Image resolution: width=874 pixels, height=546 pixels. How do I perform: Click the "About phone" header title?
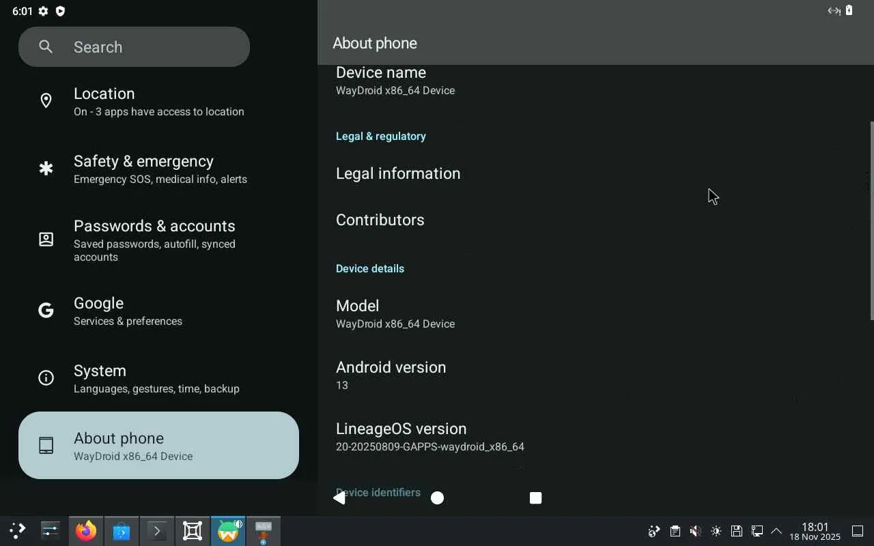pyautogui.click(x=375, y=43)
